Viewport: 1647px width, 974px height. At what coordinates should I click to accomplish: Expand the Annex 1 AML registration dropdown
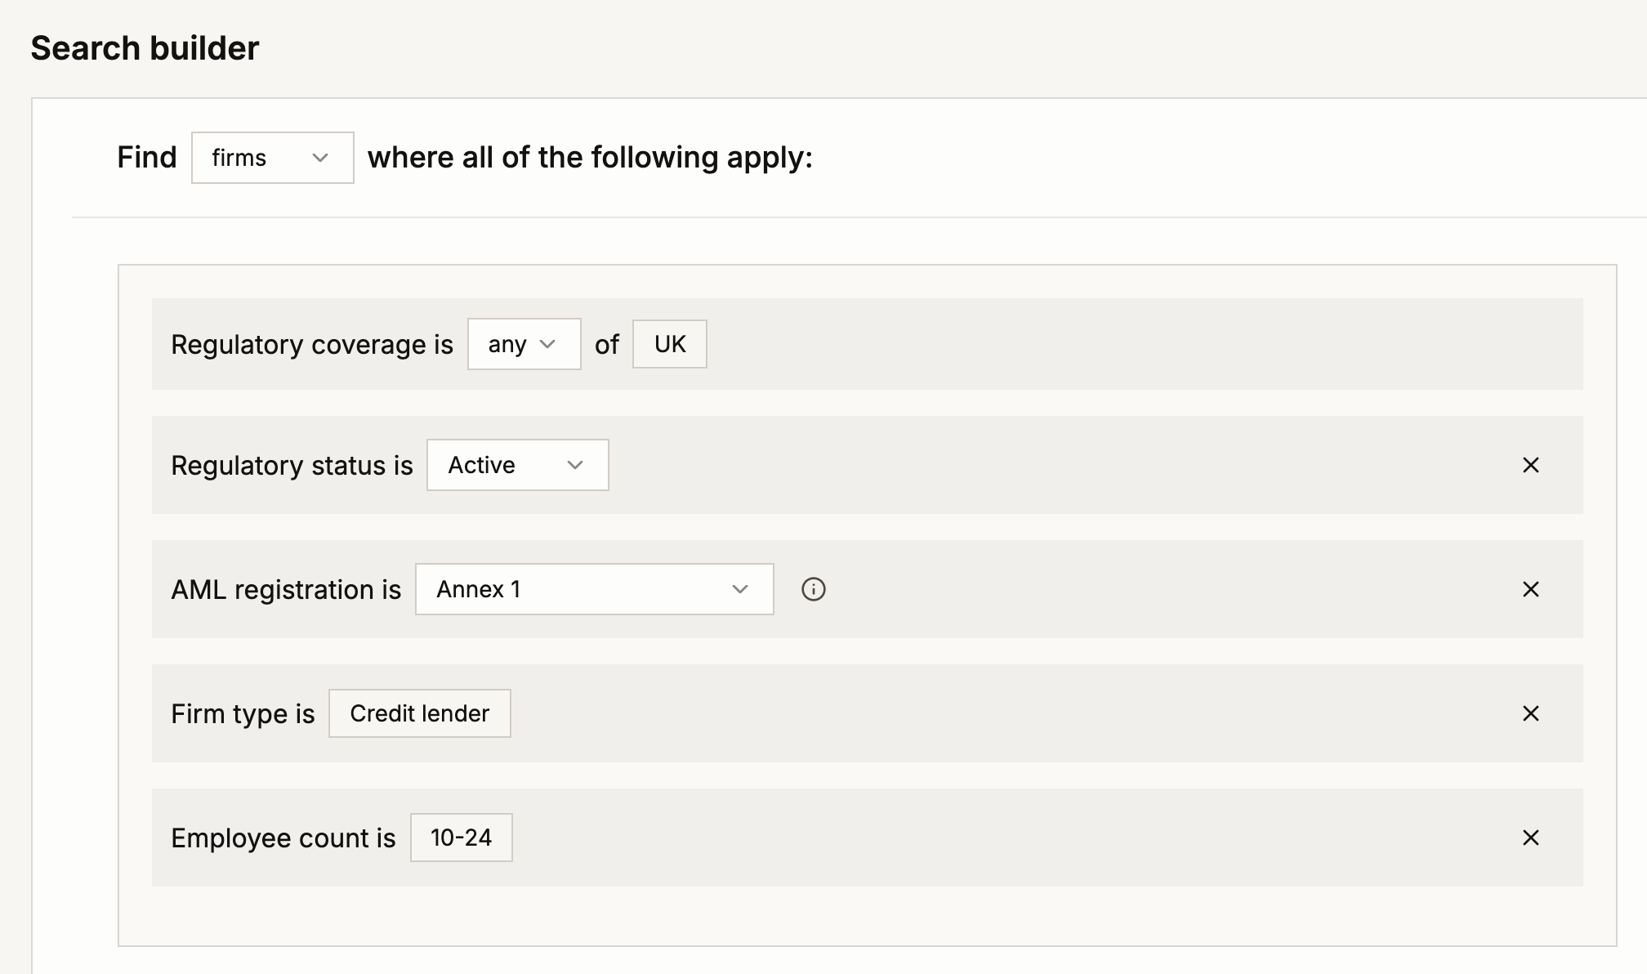[594, 589]
